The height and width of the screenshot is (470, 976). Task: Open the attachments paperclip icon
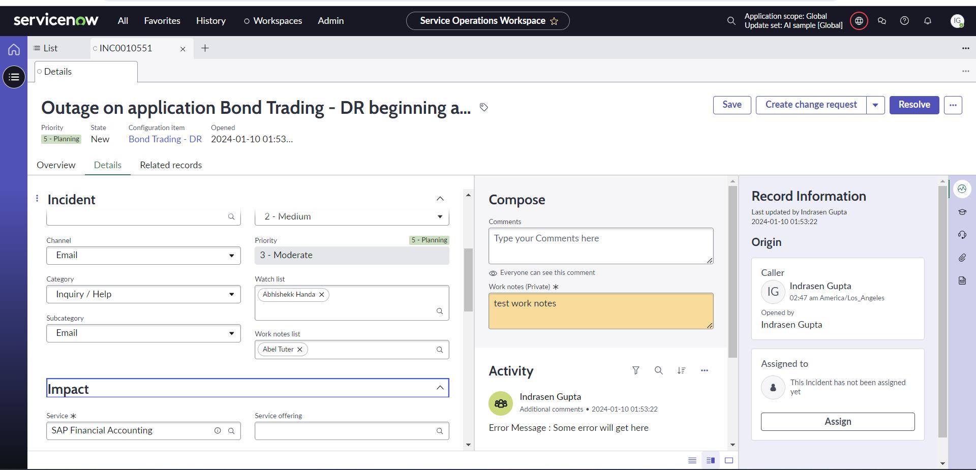(962, 258)
